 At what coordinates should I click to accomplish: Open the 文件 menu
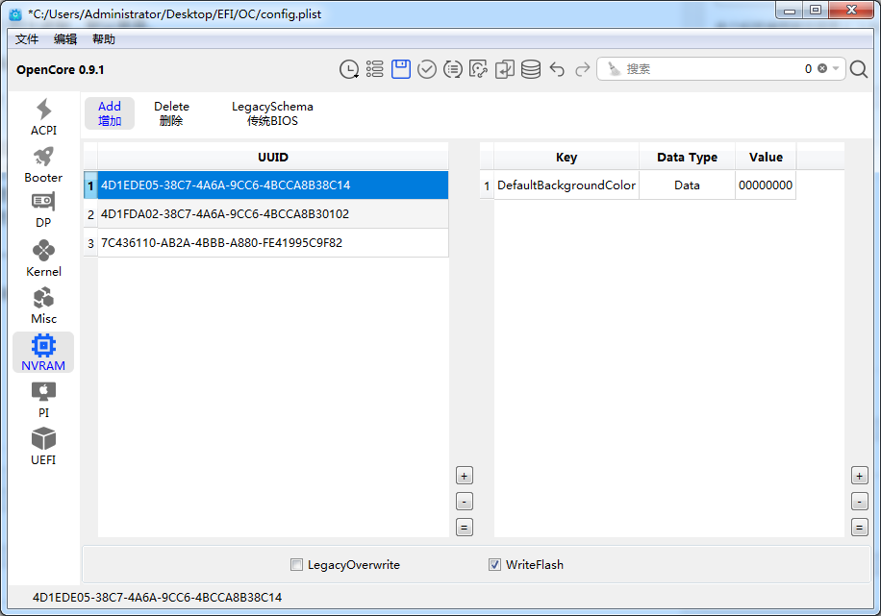coord(27,39)
